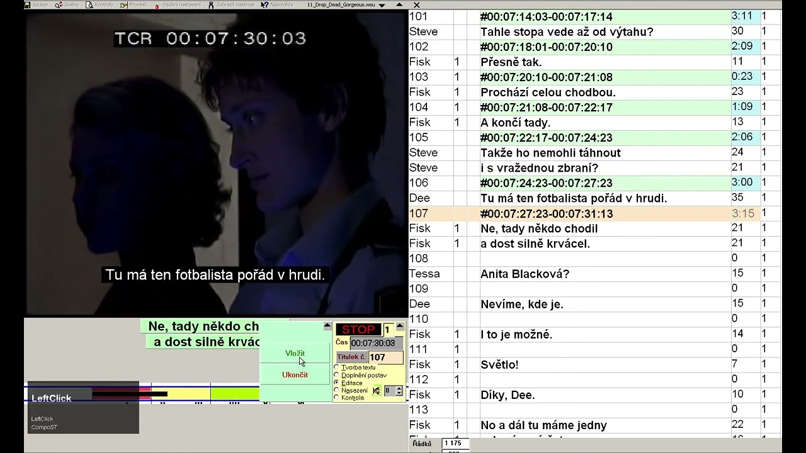
Task: Select highlighted row 107 timecode
Action: click(x=546, y=214)
